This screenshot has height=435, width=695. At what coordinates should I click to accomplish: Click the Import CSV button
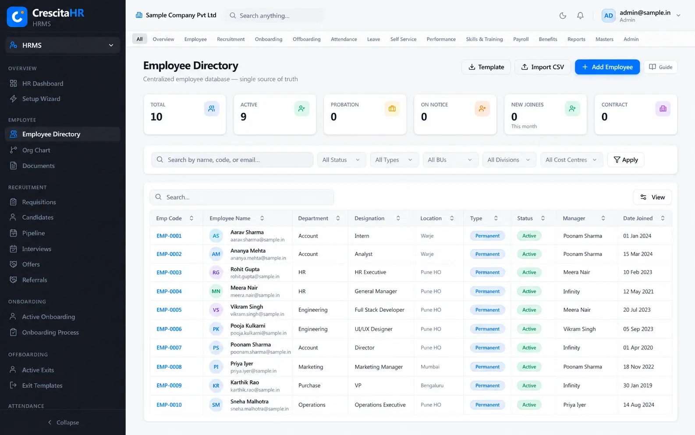point(543,67)
